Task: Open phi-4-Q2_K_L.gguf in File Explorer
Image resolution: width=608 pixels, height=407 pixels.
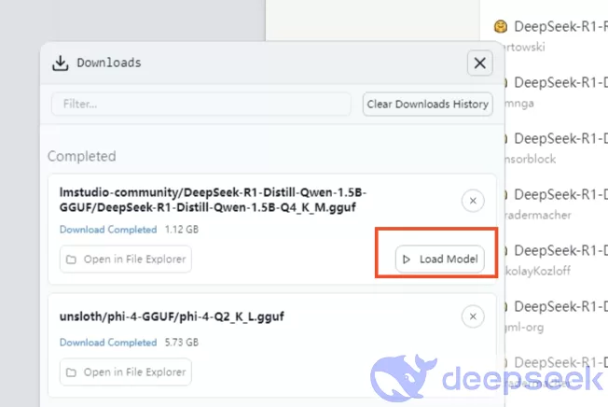Action: (x=126, y=372)
